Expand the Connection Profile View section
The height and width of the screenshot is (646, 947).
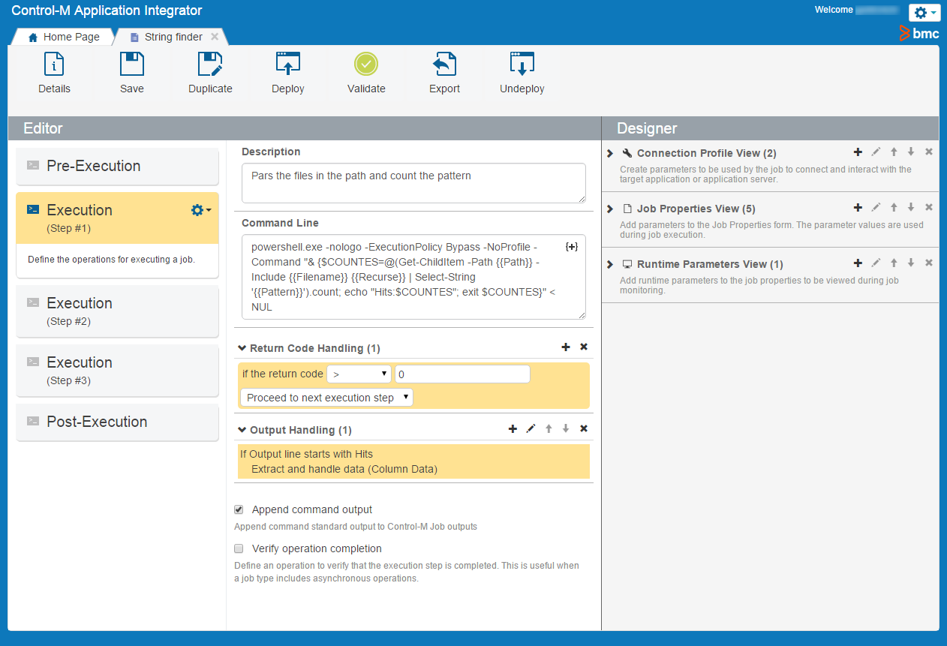610,153
